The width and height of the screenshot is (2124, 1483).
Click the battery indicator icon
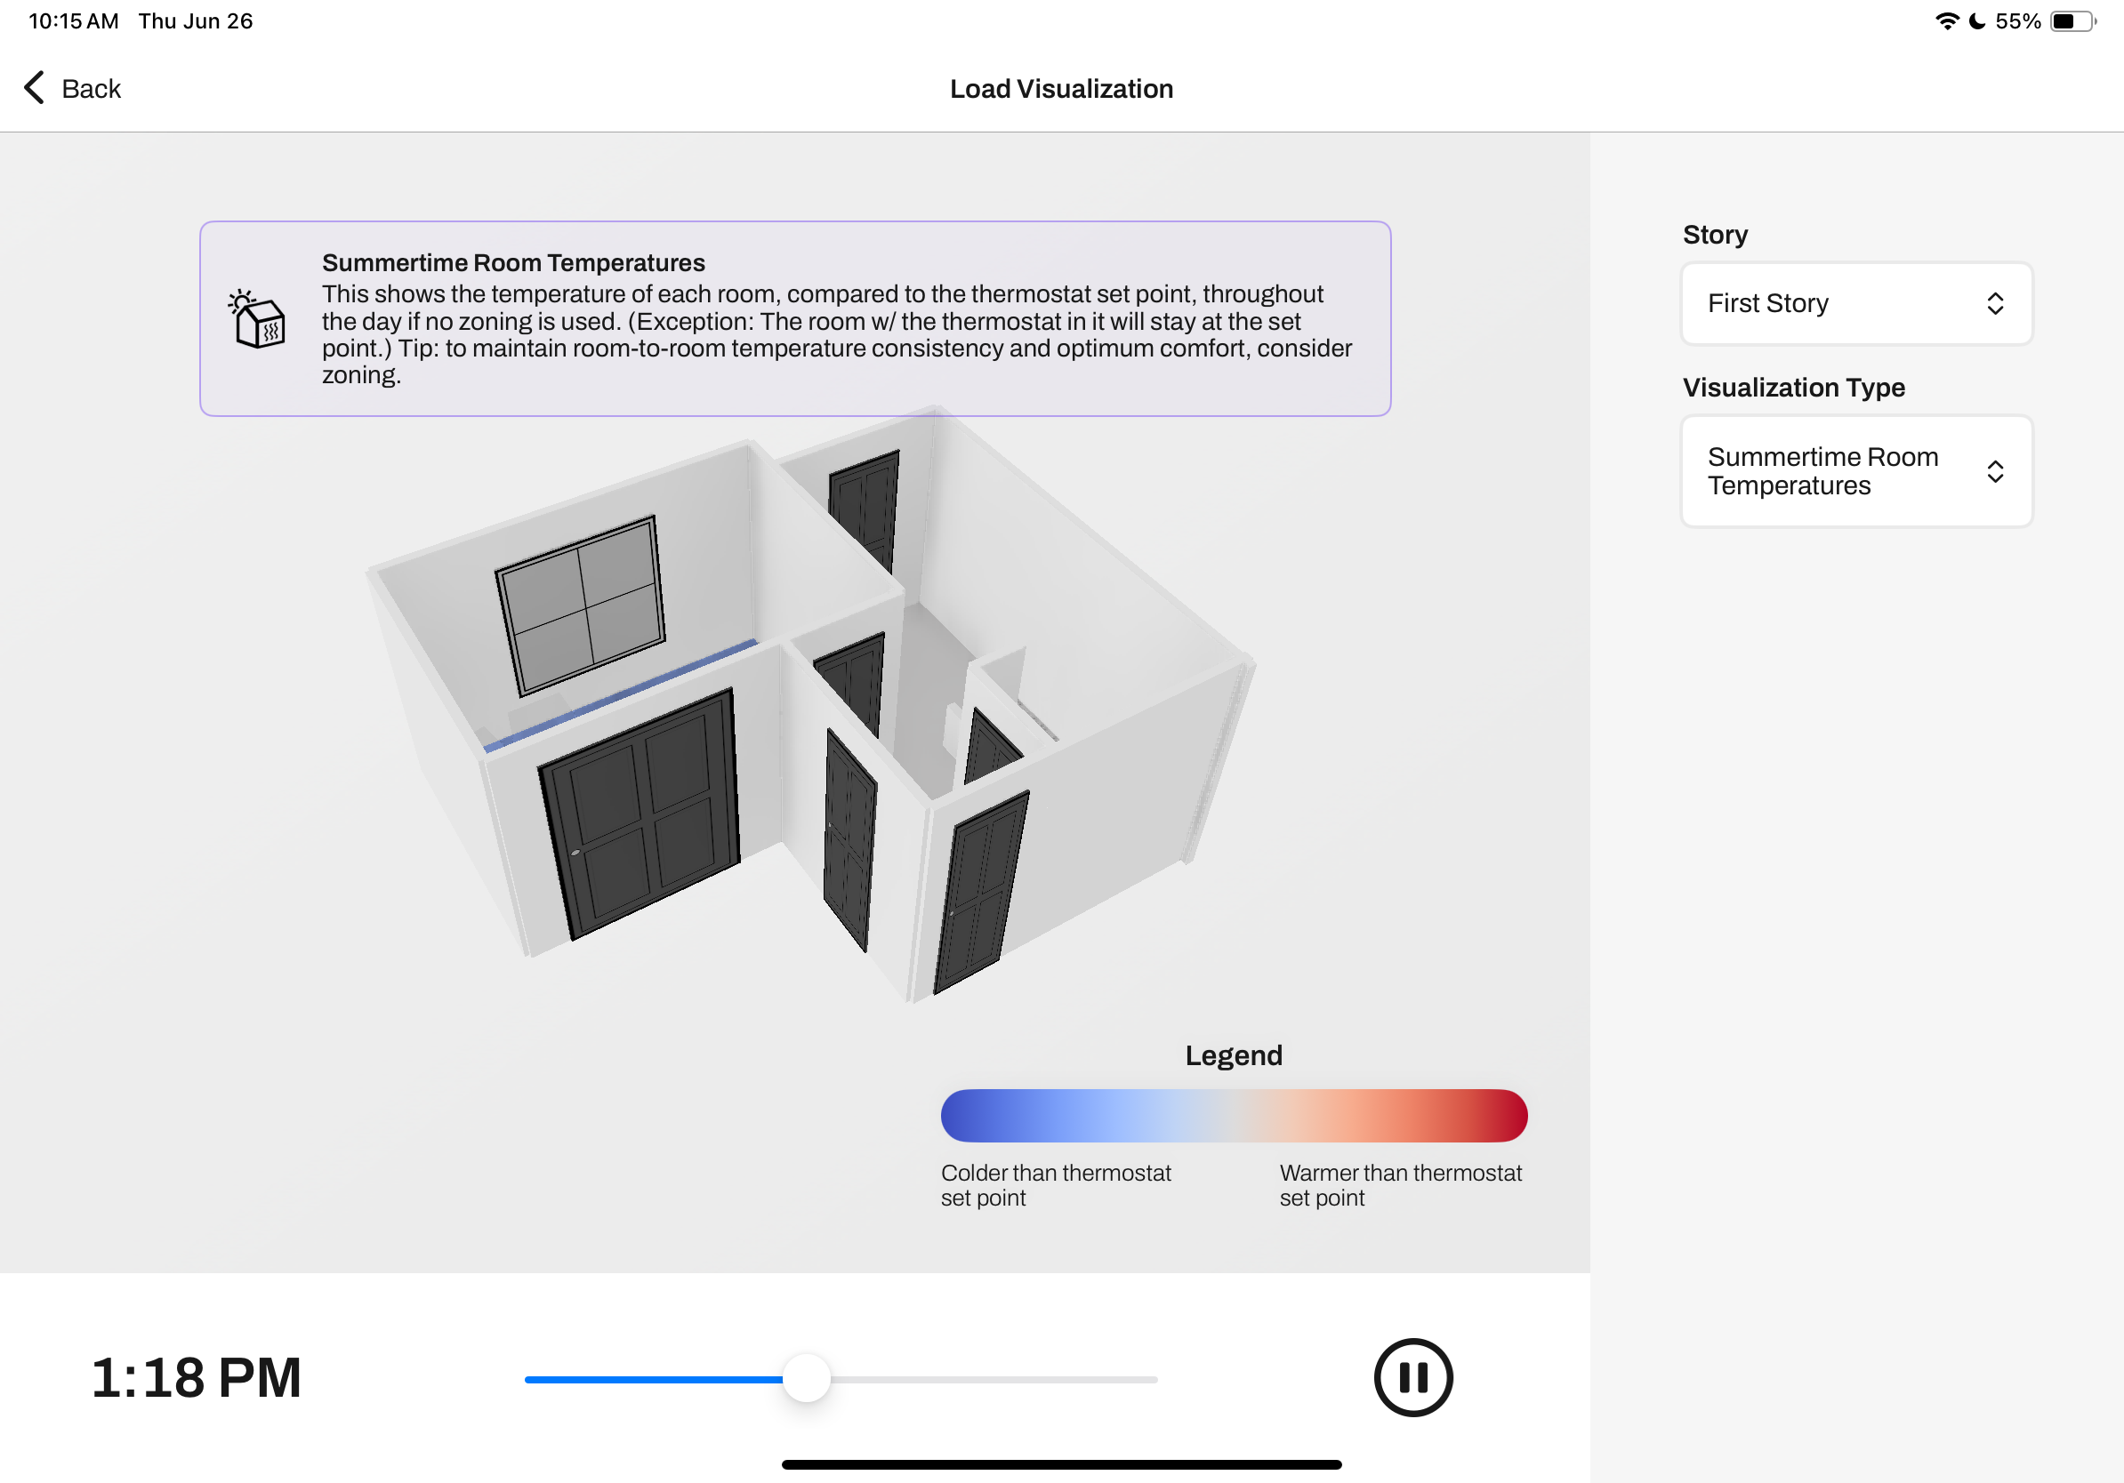(x=2072, y=20)
